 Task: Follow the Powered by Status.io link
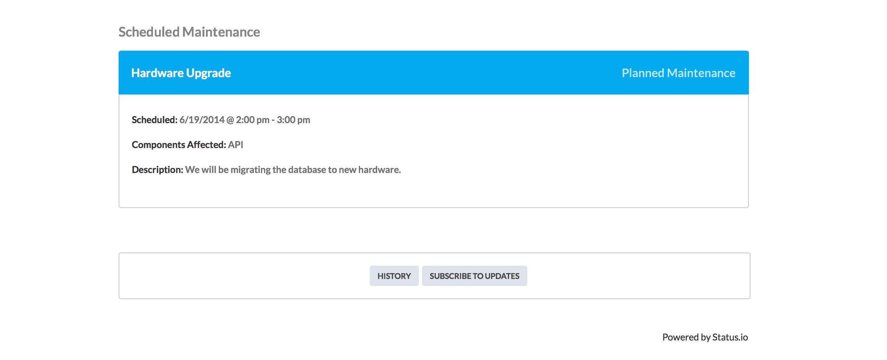(x=705, y=337)
